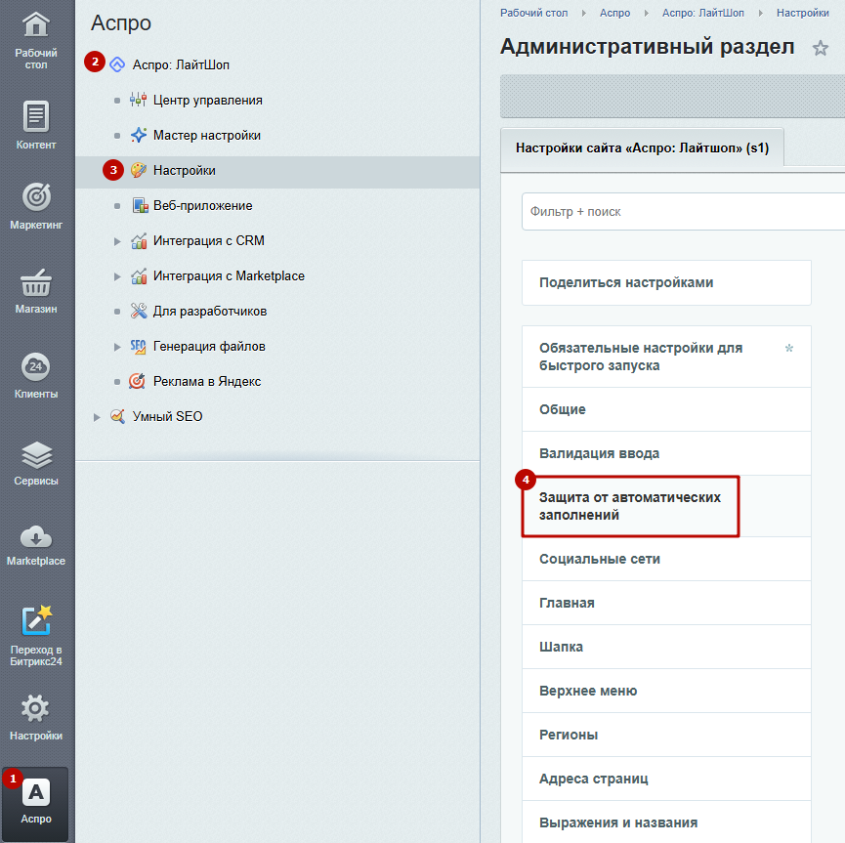
Task: Open Поделиться настройками section
Action: [666, 282]
